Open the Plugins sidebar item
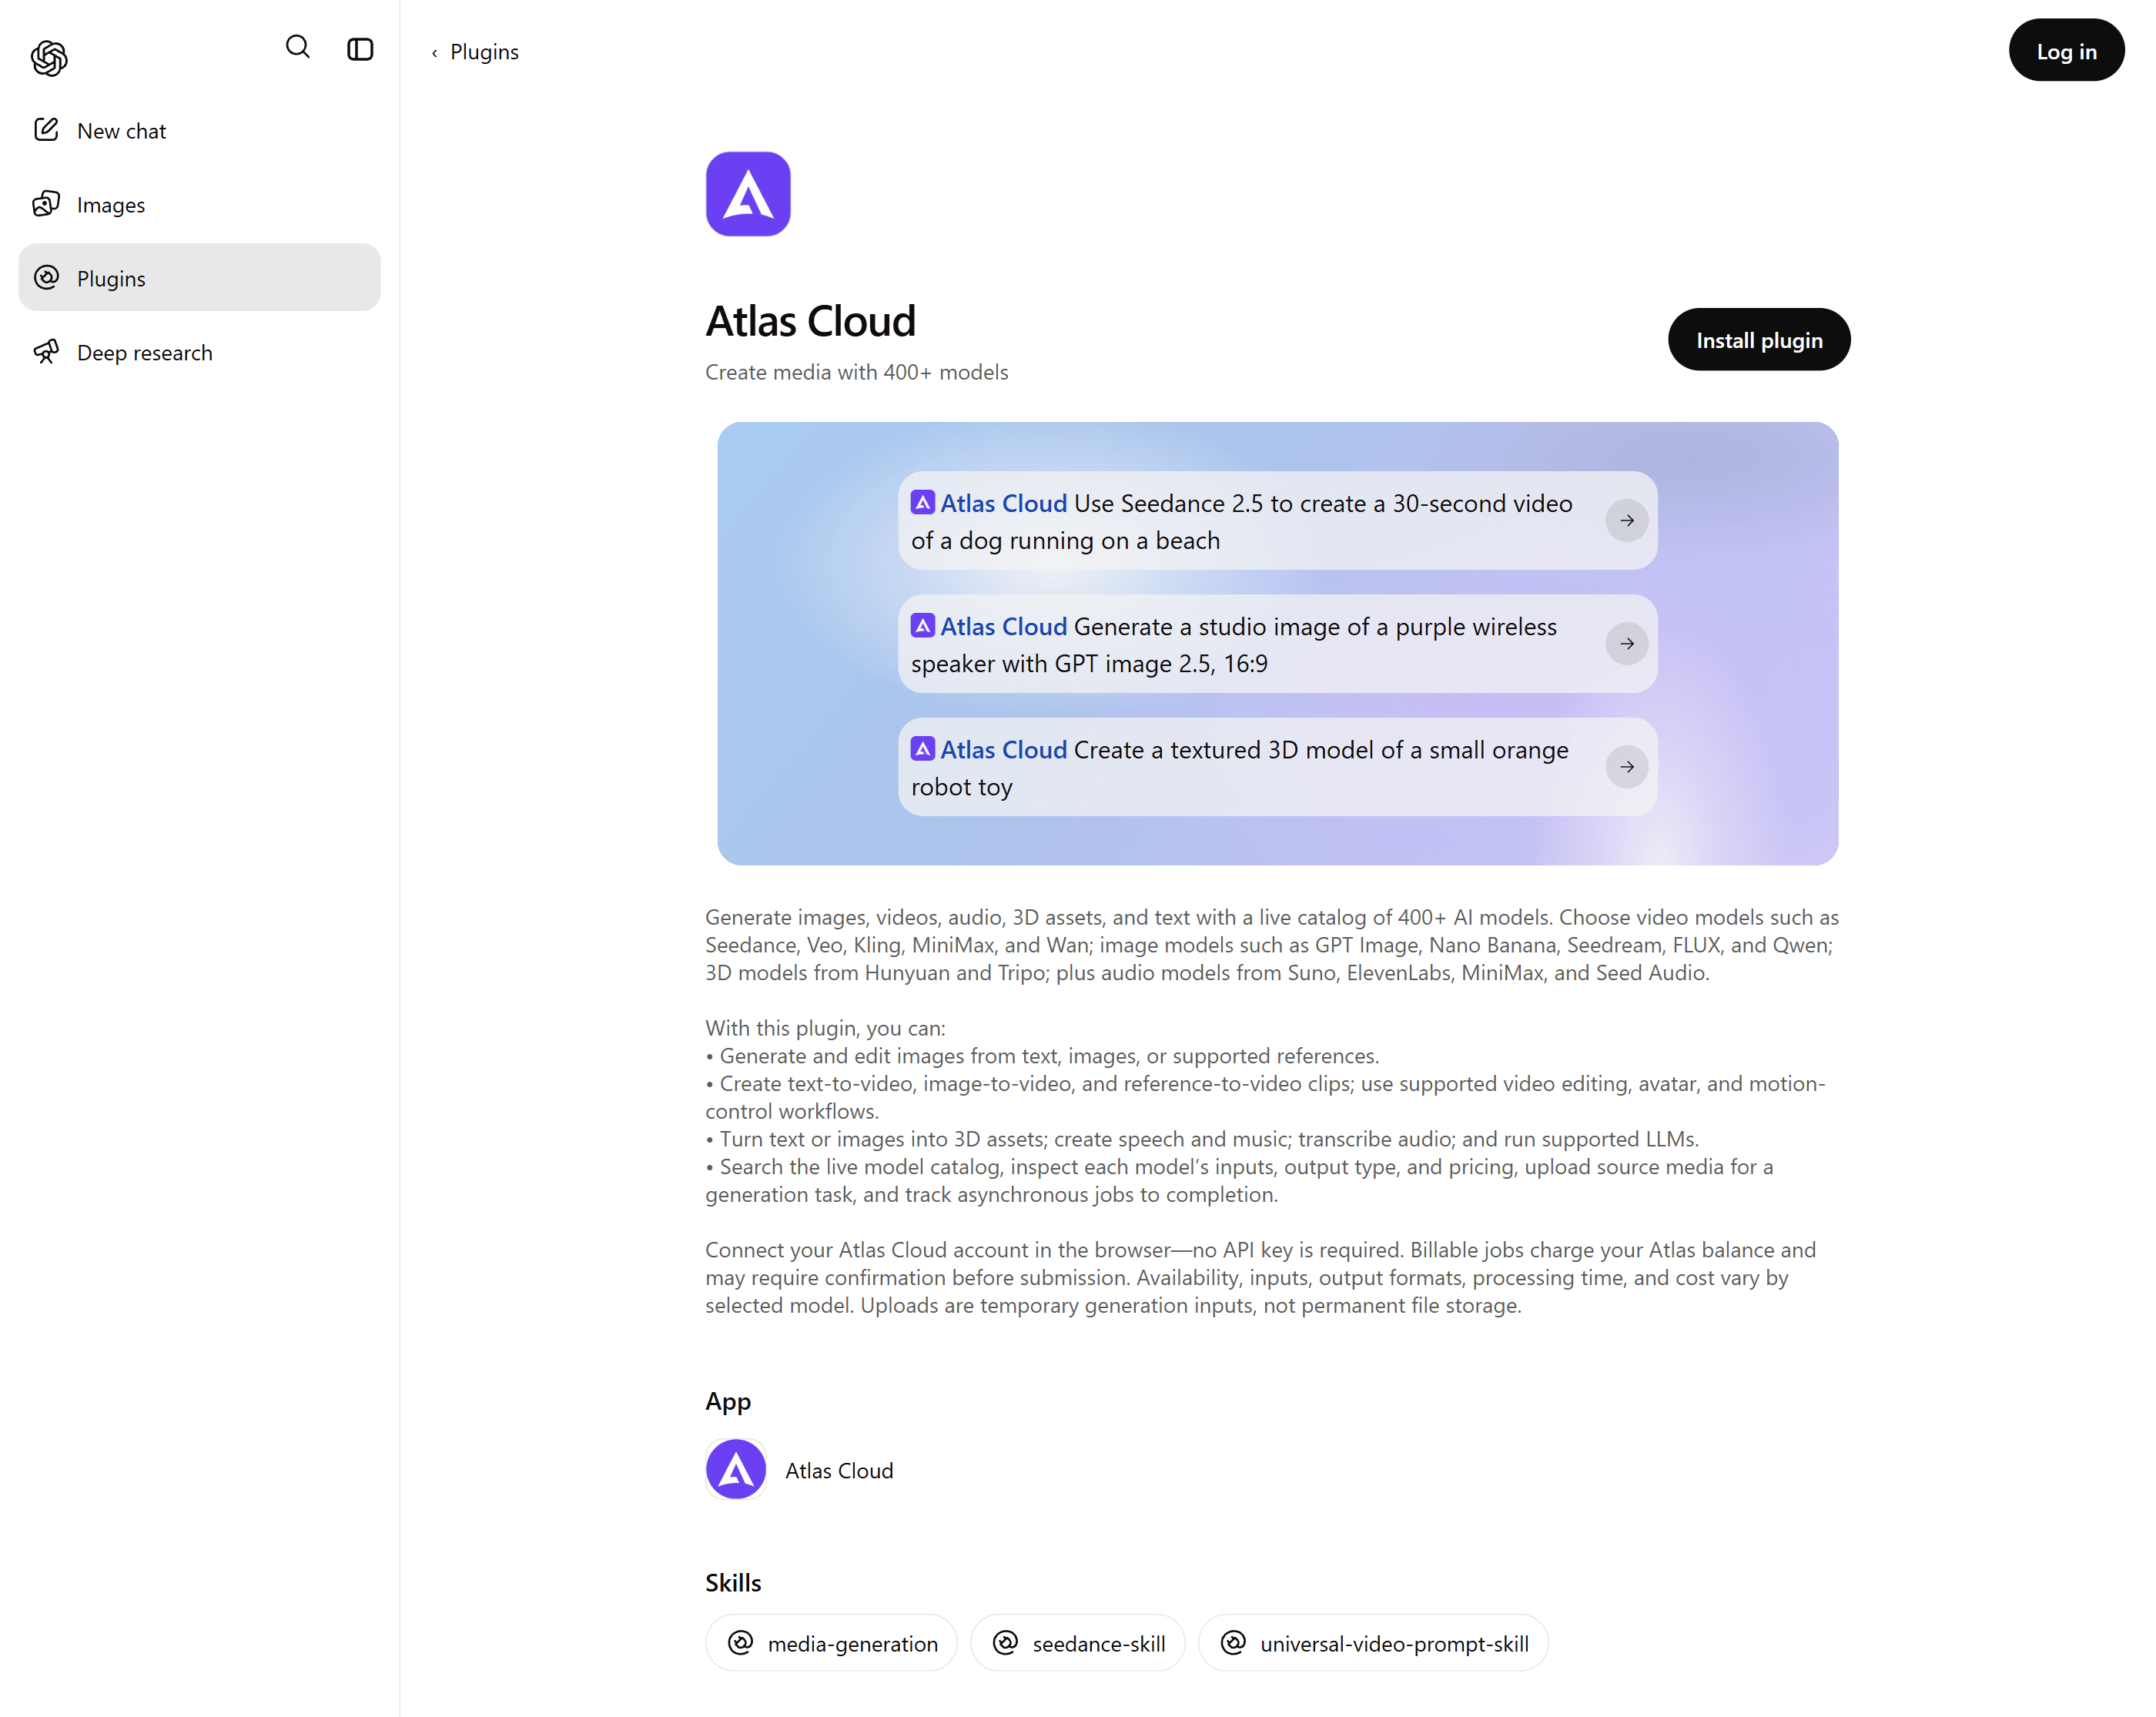 point(199,277)
